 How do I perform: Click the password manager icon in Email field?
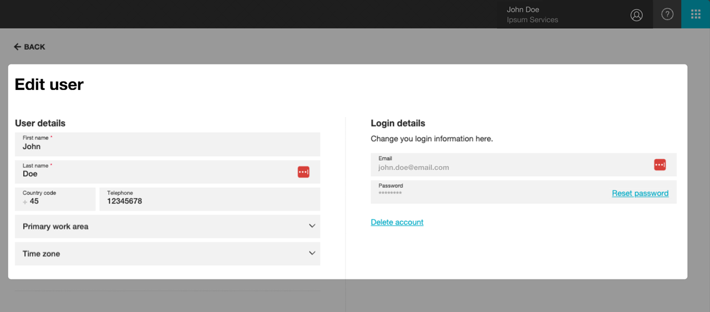click(x=660, y=165)
